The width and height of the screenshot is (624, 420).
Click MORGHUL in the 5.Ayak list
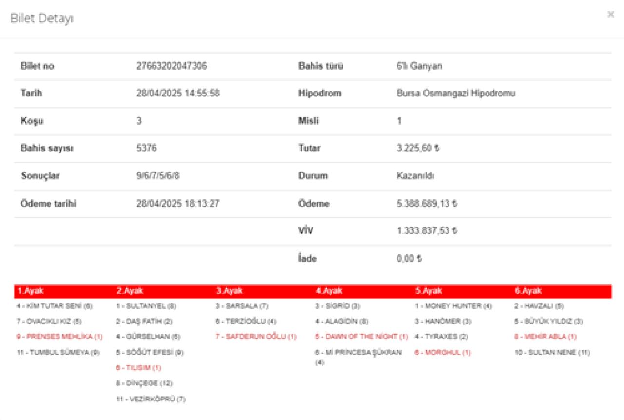pyautogui.click(x=443, y=352)
